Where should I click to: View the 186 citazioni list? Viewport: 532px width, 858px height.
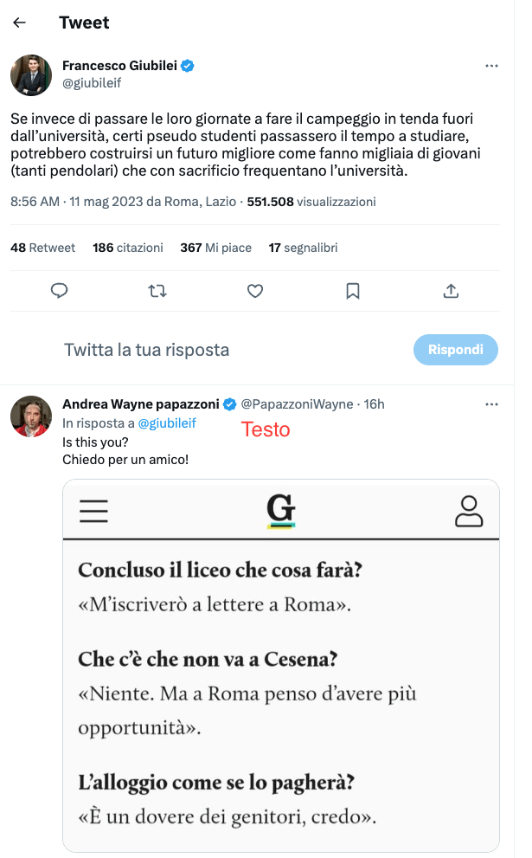[x=128, y=248]
